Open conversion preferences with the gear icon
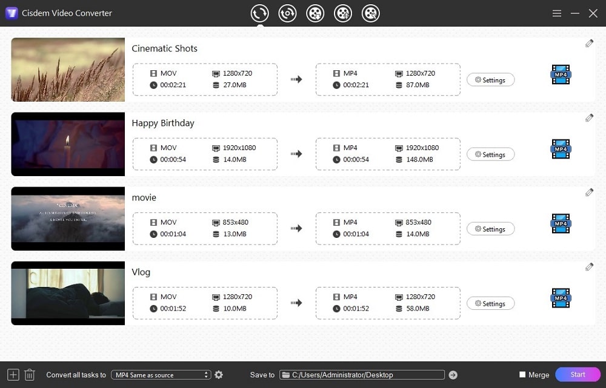This screenshot has height=388, width=606. pos(218,375)
